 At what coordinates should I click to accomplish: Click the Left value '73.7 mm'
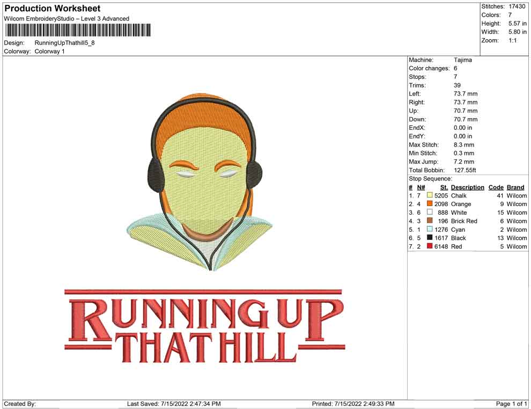[466, 93]
